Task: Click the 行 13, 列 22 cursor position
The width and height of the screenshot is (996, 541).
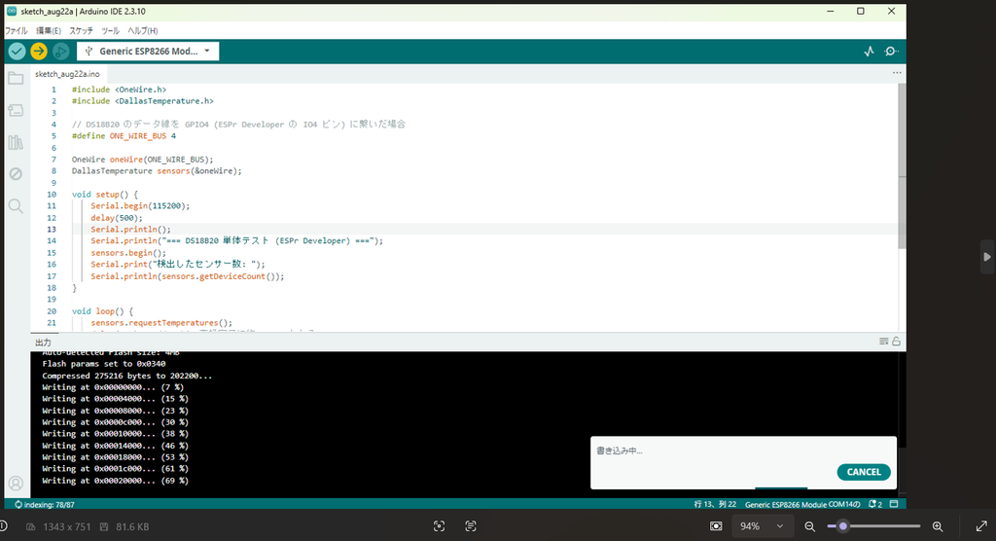Action: [715, 504]
